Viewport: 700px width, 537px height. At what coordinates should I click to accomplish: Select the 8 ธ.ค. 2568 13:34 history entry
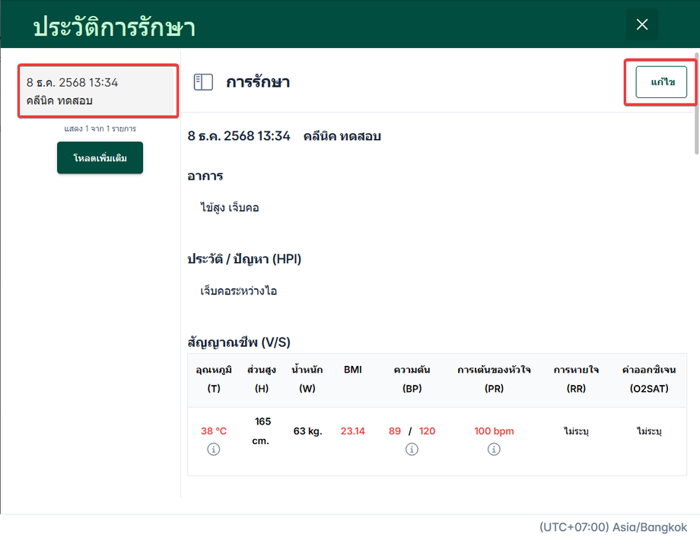point(98,91)
